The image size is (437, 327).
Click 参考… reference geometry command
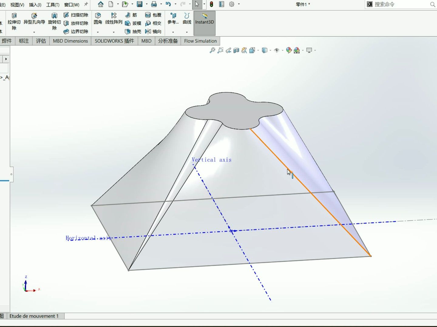point(173,19)
